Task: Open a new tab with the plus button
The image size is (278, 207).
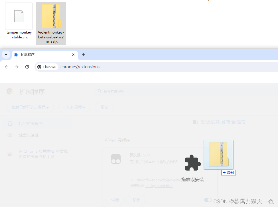Action: 84,55
